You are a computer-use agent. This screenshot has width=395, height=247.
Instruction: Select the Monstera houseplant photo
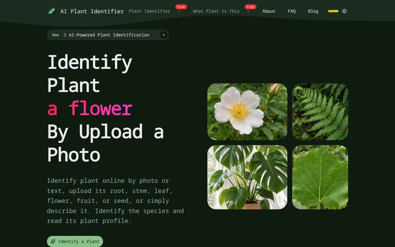(247, 177)
